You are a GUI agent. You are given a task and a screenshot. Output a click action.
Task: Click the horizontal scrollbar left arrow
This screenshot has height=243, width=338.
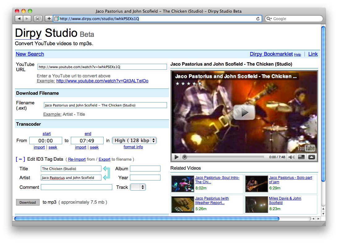pos(313,219)
